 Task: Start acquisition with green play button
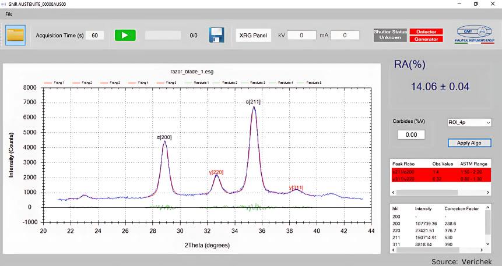[125, 35]
